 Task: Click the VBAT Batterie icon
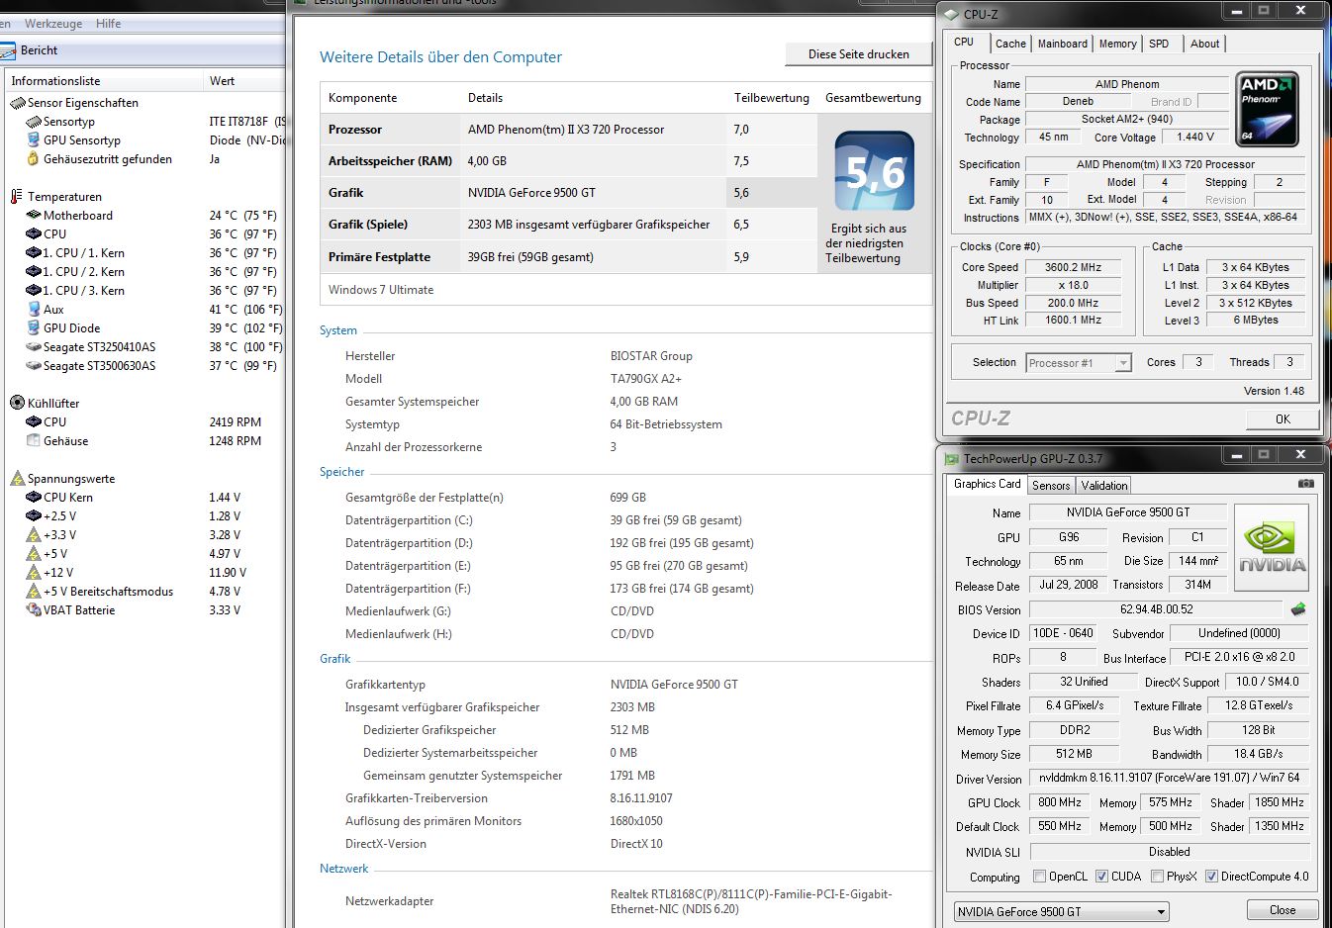(34, 610)
